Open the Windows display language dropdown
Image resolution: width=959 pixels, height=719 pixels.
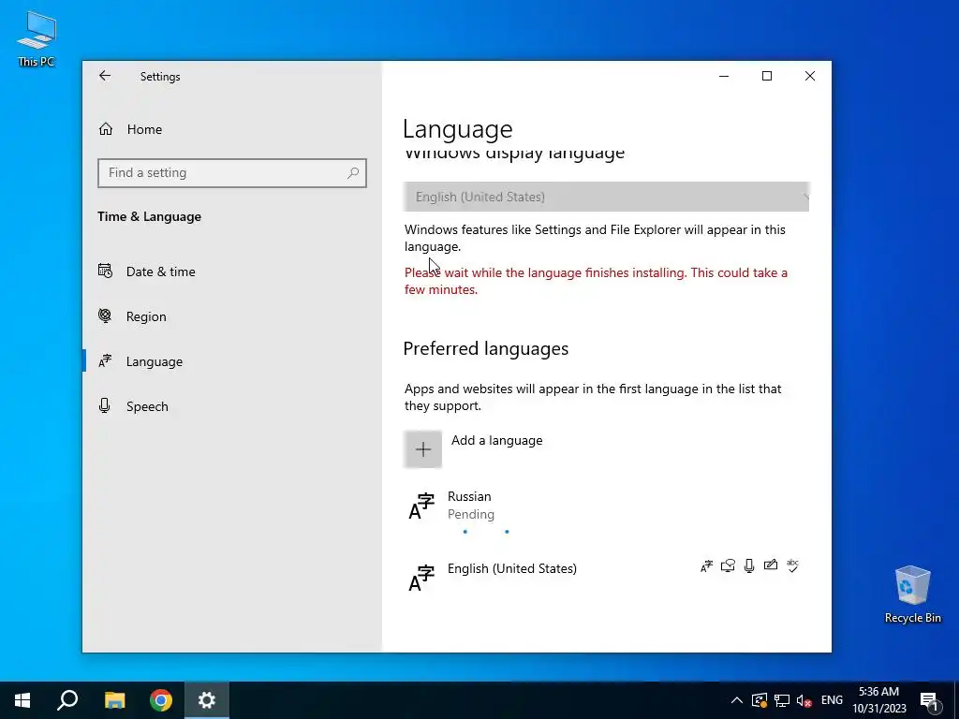pos(606,197)
